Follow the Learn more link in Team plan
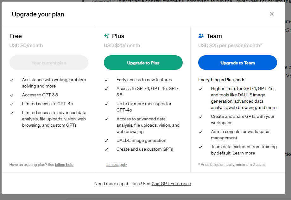 tap(244, 153)
